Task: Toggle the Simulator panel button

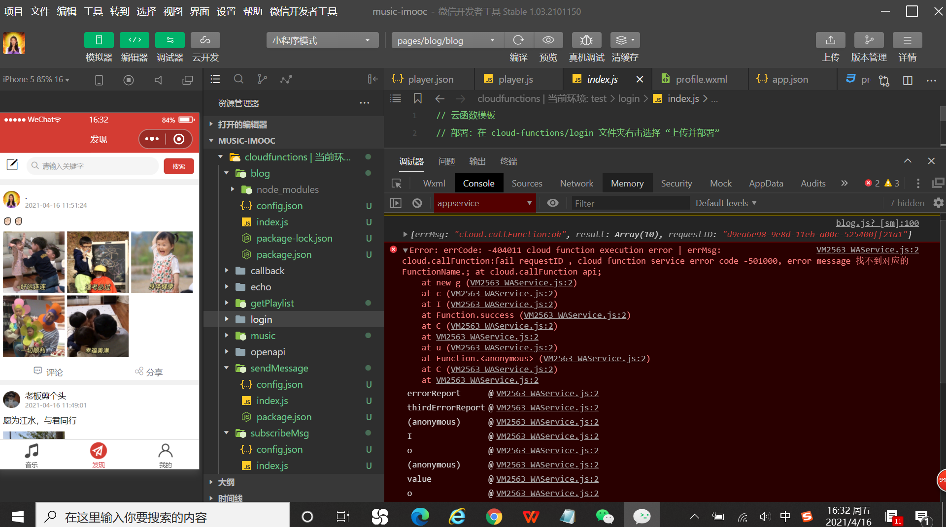Action: (x=99, y=40)
